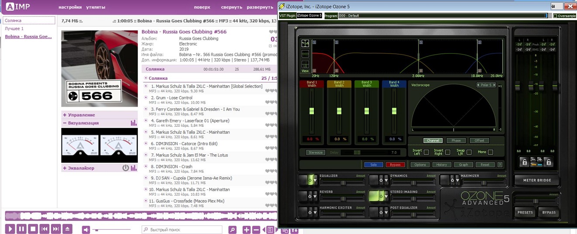Open Post Equalizer preset arrow
Image resolution: width=577 pixels, height=234 pixels.
coord(386,212)
